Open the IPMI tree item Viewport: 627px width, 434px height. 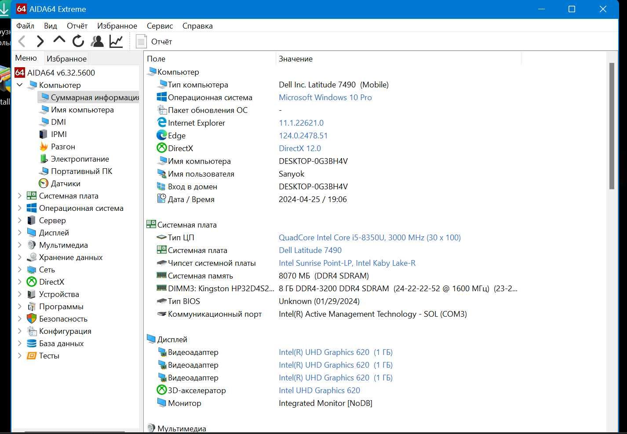[x=59, y=134]
